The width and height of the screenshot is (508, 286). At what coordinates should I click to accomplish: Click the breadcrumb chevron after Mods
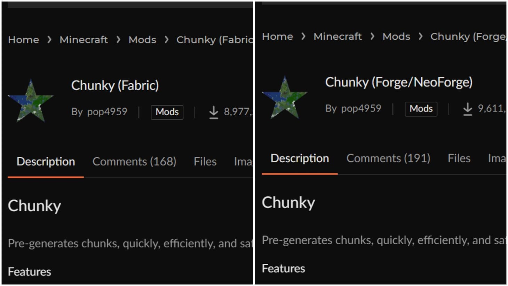166,39
